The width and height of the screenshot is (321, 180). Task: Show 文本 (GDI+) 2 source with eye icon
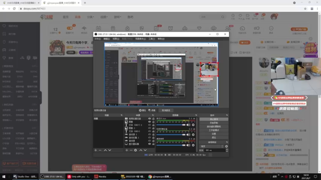(x=150, y=125)
